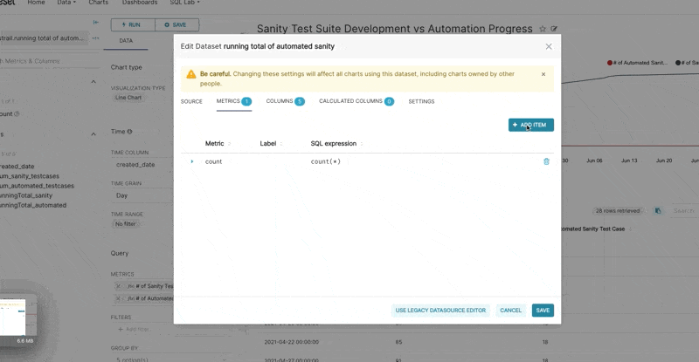Select the runningTotal_sanity column

coord(26,196)
